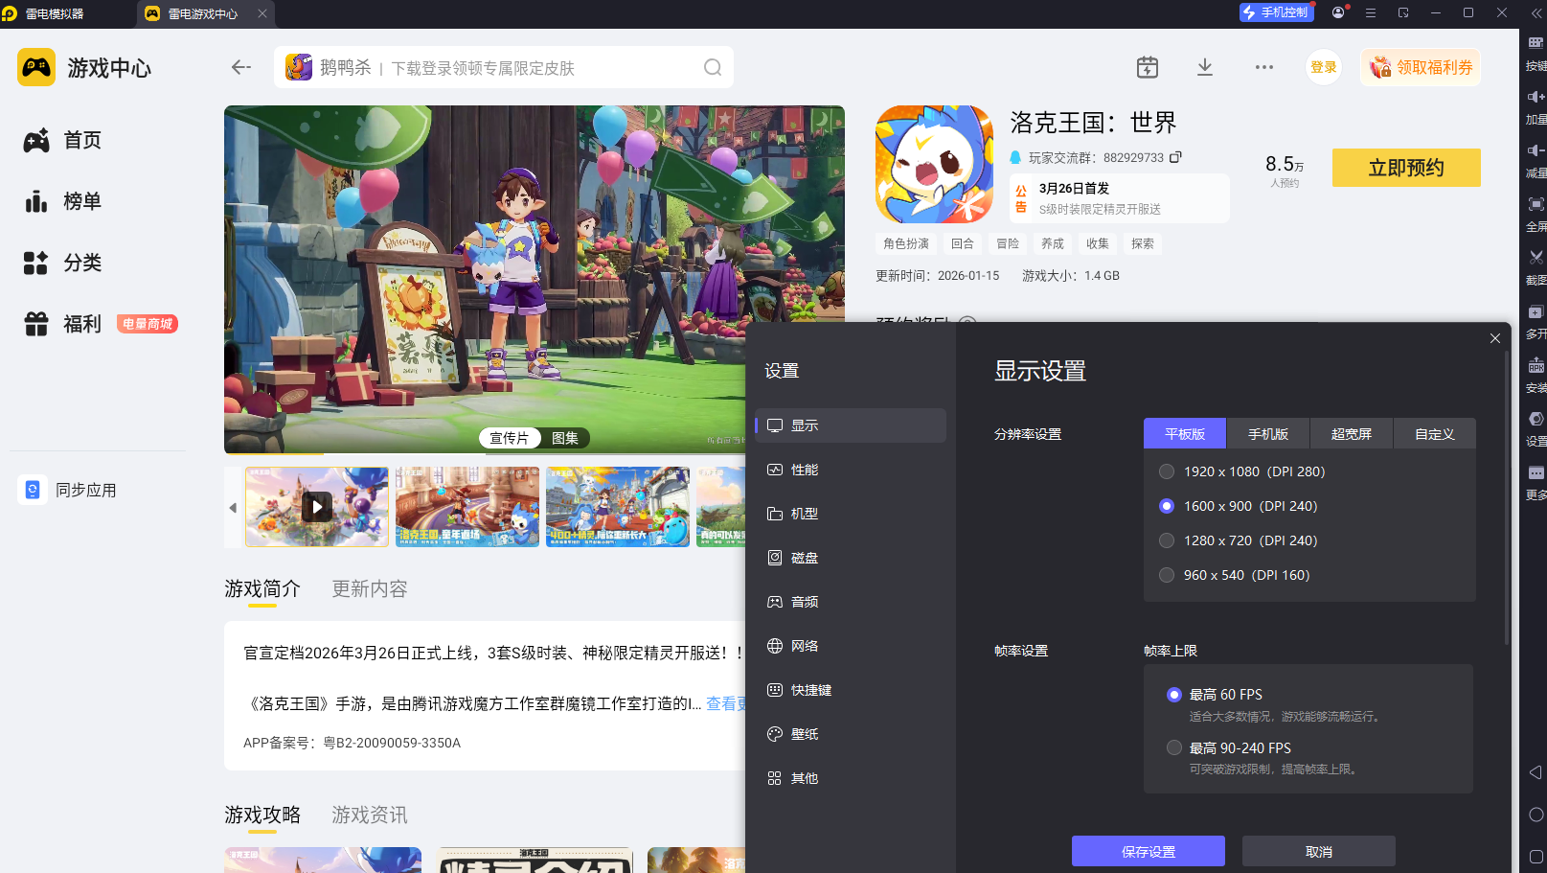
Task: Open 机型 settings section
Action: tap(851, 514)
